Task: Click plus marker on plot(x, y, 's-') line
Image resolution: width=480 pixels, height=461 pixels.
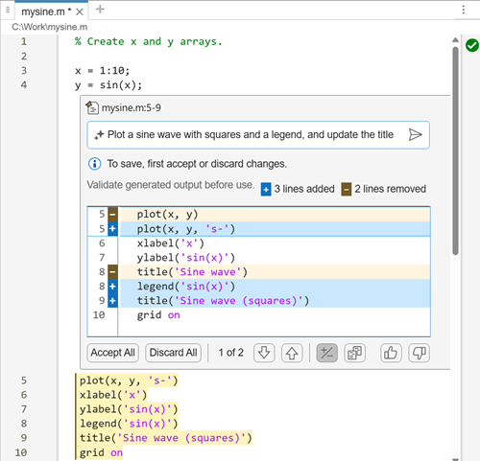Action: [x=112, y=229]
